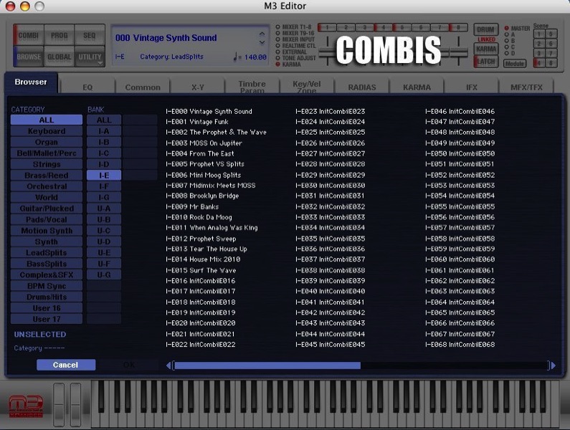Select Scene 7
Image resolution: width=570 pixels, height=430 pixels.
[551, 54]
